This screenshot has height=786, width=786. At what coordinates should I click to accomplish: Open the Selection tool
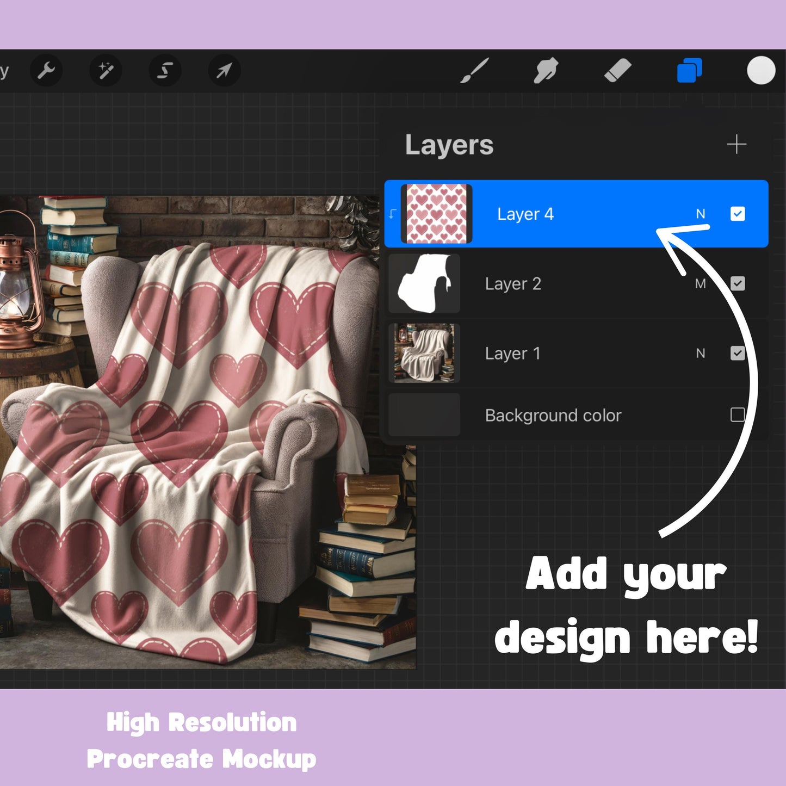[x=165, y=71]
